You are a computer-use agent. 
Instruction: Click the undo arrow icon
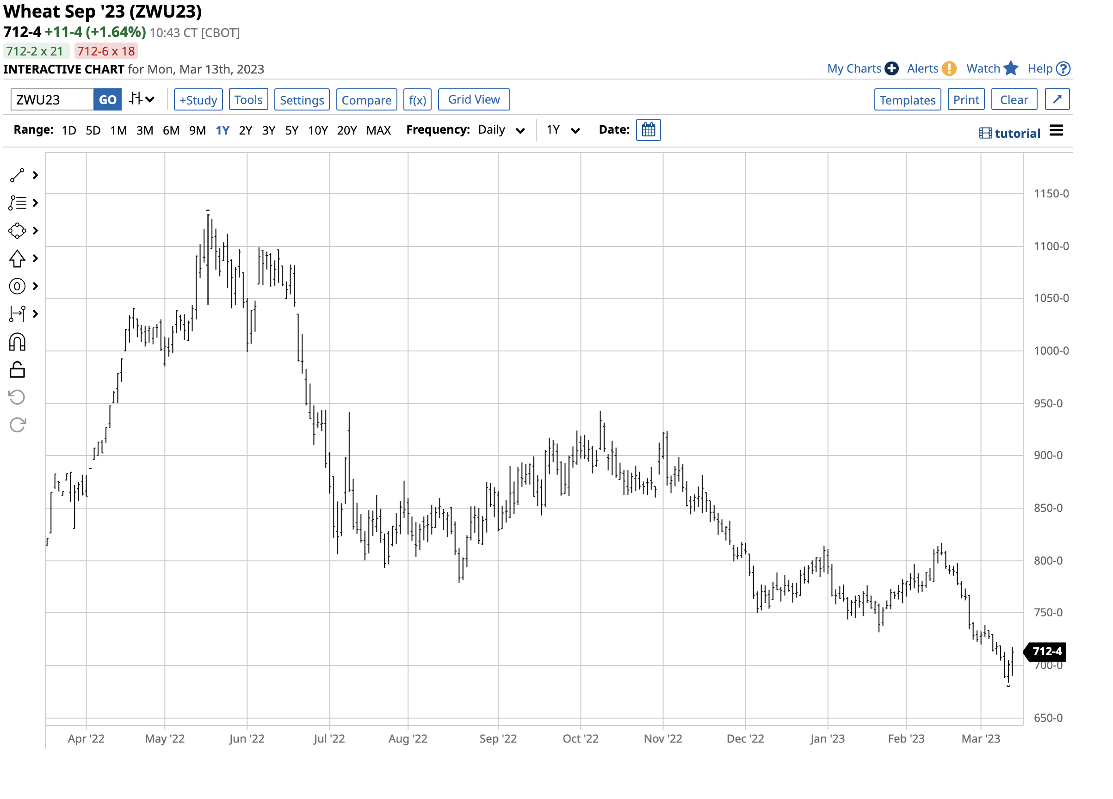click(17, 397)
